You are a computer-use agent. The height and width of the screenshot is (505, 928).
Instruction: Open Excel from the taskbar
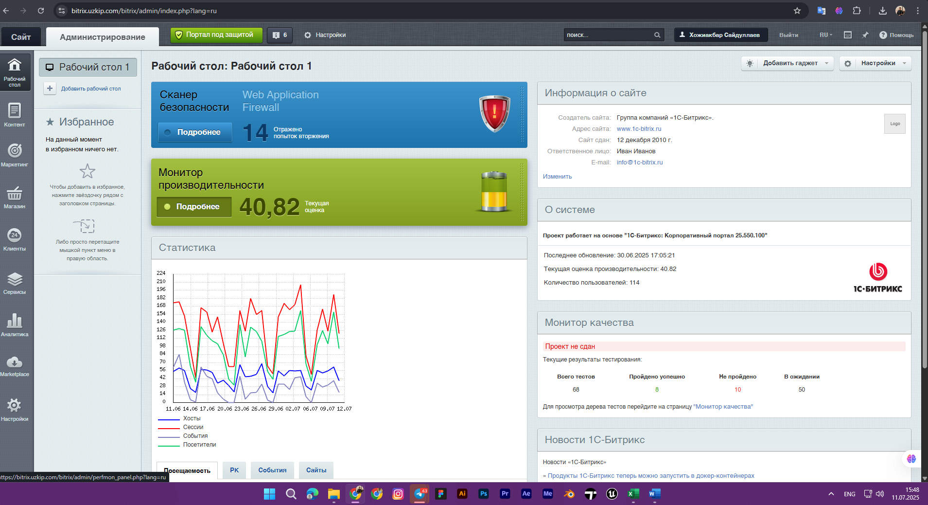[x=633, y=494]
